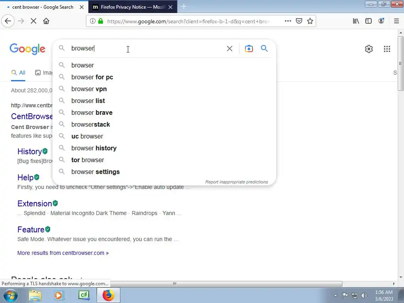Open the CentBrowser result title
The height and width of the screenshot is (303, 404).
[32, 116]
